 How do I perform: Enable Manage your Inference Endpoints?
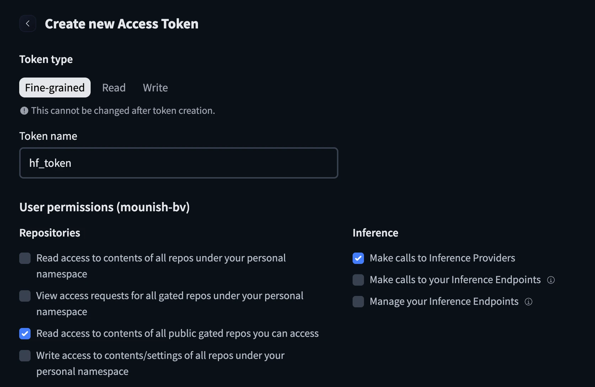(x=358, y=302)
